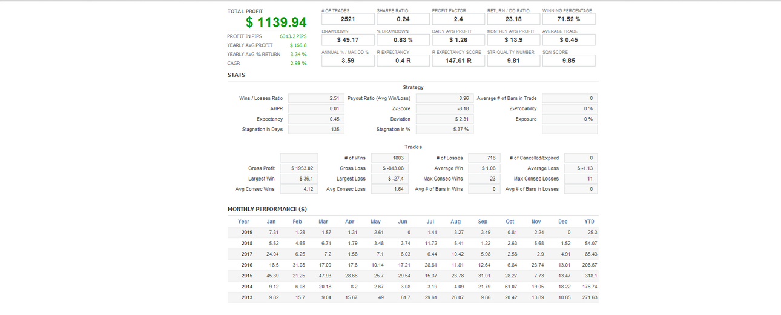Screen dimensions: 781x315
Task: Click the profit factor box 2.4
Action: click(x=458, y=19)
